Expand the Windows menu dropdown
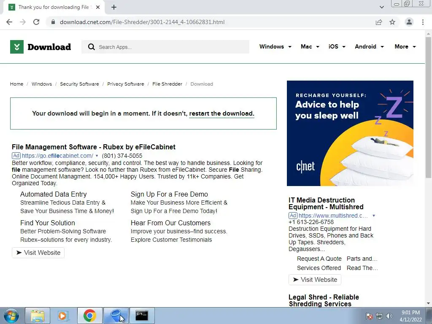 (275, 46)
